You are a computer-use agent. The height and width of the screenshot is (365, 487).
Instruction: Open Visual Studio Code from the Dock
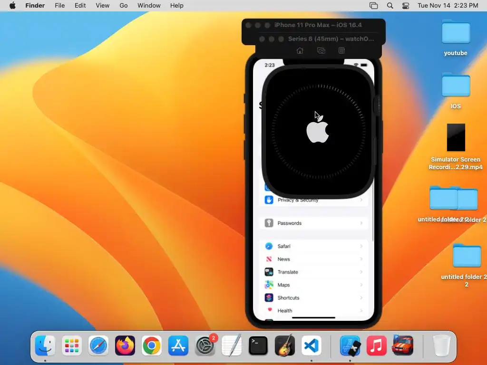click(x=312, y=346)
